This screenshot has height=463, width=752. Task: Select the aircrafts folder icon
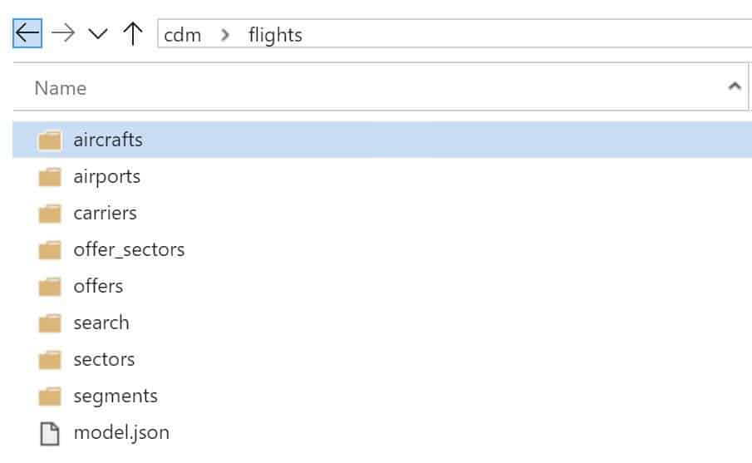click(x=50, y=140)
